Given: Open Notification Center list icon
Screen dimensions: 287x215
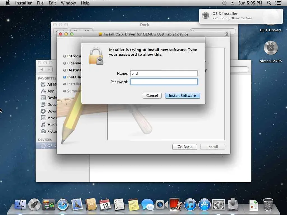Looking at the screenshot, I should (278, 3).
